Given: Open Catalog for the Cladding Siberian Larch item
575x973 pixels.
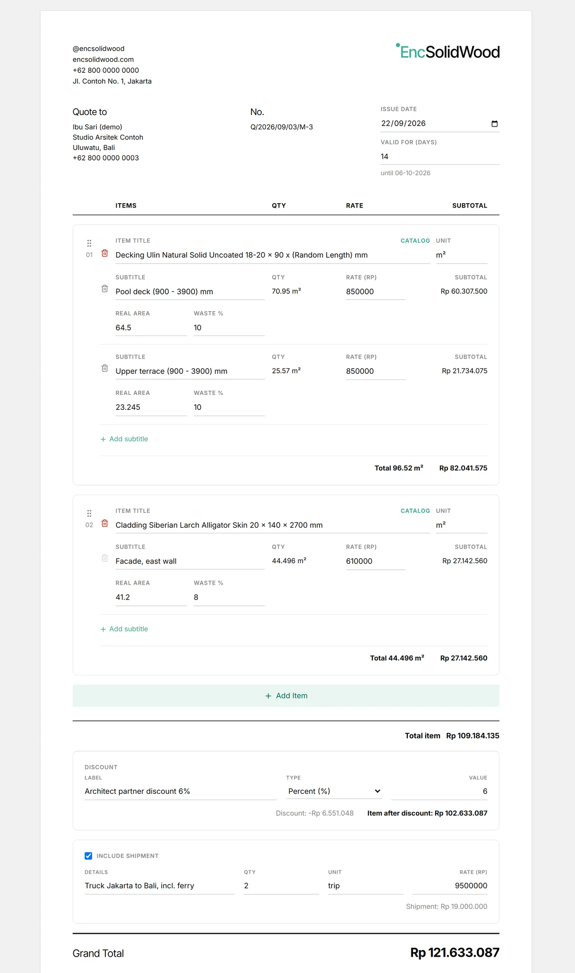Looking at the screenshot, I should pyautogui.click(x=415, y=511).
